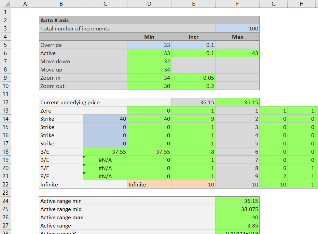Select Active range mid value 38.075

tap(237, 209)
